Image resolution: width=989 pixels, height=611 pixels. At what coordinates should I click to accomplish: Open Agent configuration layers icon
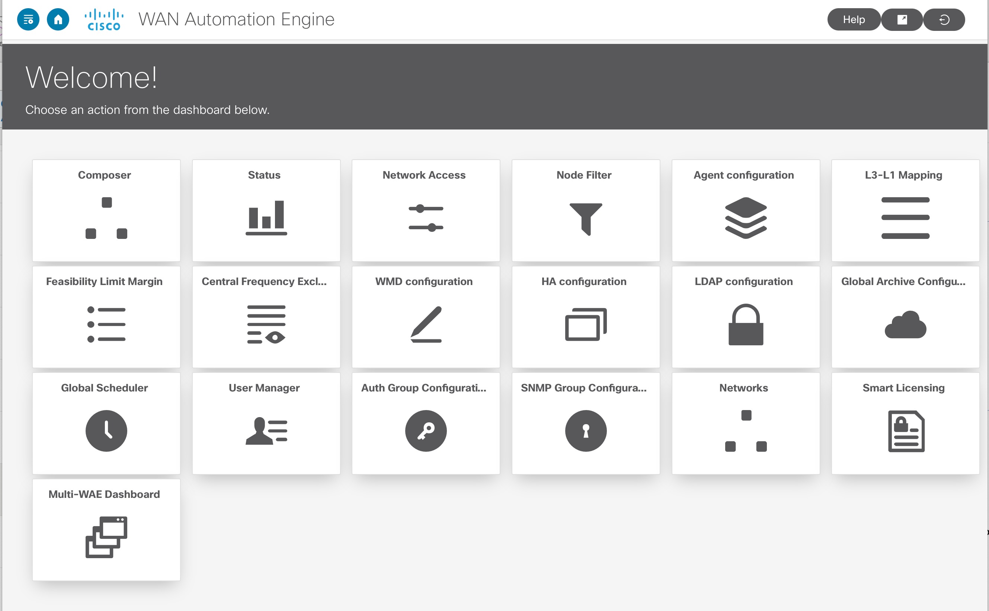point(745,218)
